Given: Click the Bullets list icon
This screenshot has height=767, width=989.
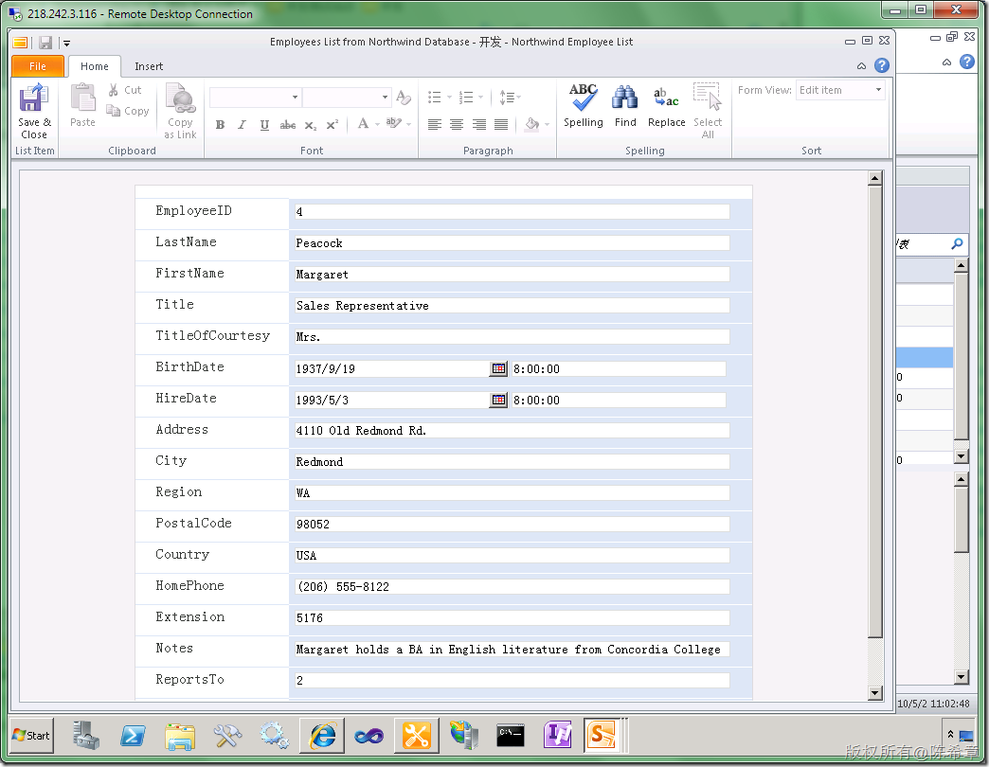Looking at the screenshot, I should (x=435, y=97).
